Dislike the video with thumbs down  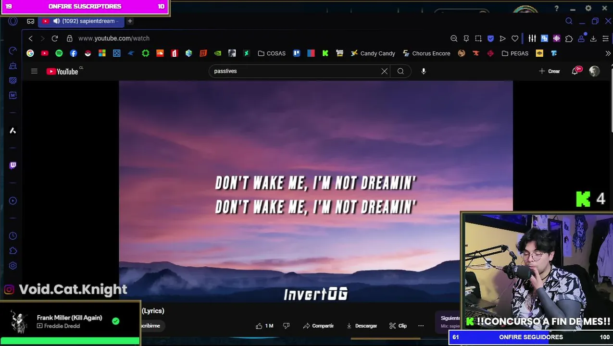287,326
